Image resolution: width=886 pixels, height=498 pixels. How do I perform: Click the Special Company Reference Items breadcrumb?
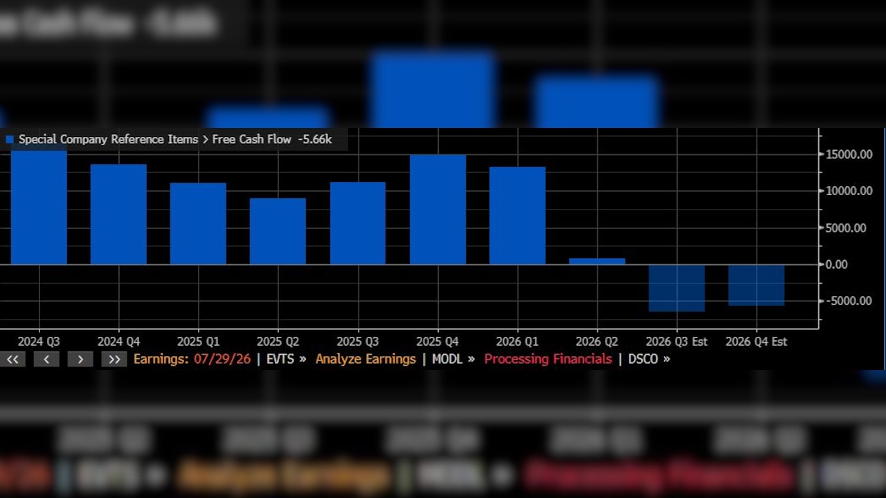coord(108,140)
